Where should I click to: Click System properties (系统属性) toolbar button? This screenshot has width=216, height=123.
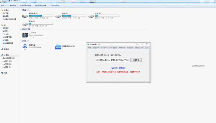pos(13,5)
